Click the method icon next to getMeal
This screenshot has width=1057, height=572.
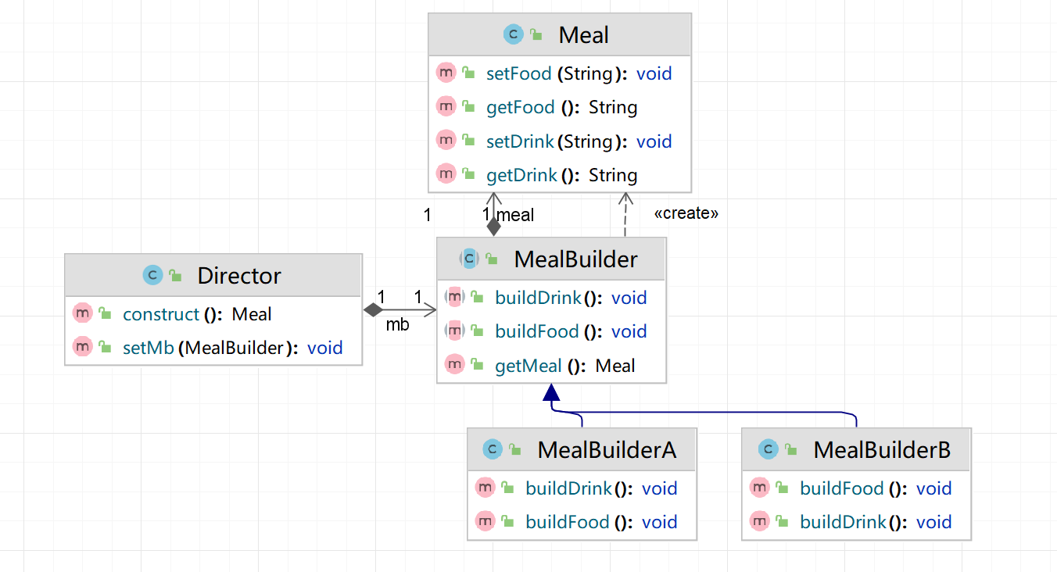pos(454,365)
